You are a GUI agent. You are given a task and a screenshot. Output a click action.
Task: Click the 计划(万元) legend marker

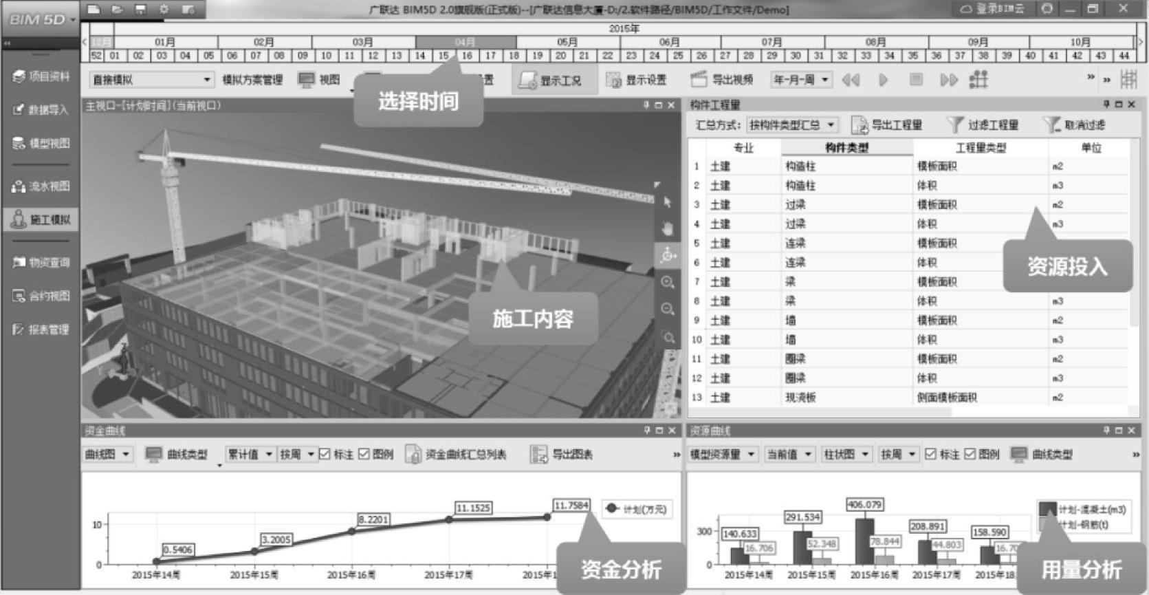[x=612, y=509]
